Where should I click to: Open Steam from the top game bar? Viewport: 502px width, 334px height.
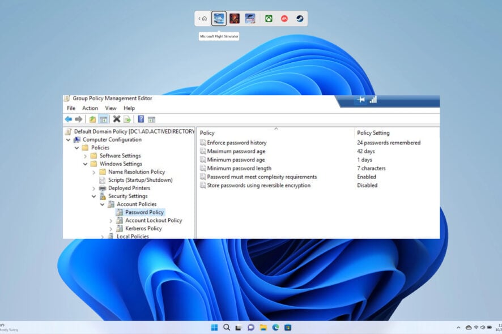pyautogui.click(x=300, y=18)
